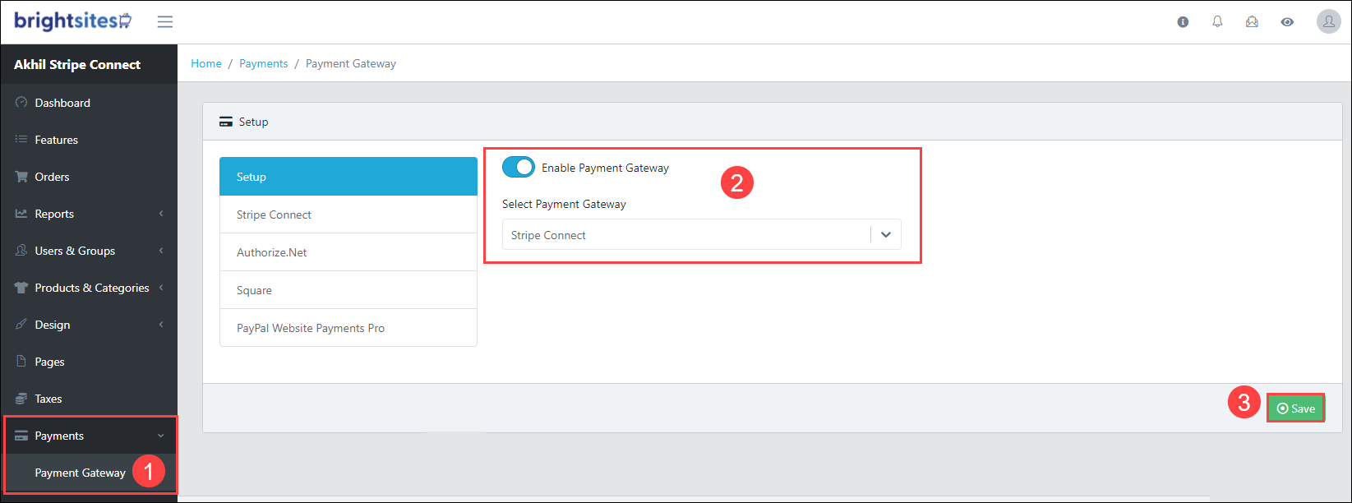Click the brightsites logo
Image resolution: width=1352 pixels, height=503 pixels.
[73, 21]
